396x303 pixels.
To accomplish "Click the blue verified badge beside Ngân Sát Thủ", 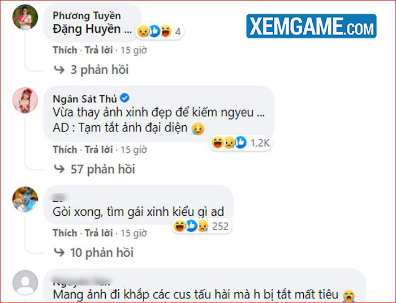I will point(124,97).
